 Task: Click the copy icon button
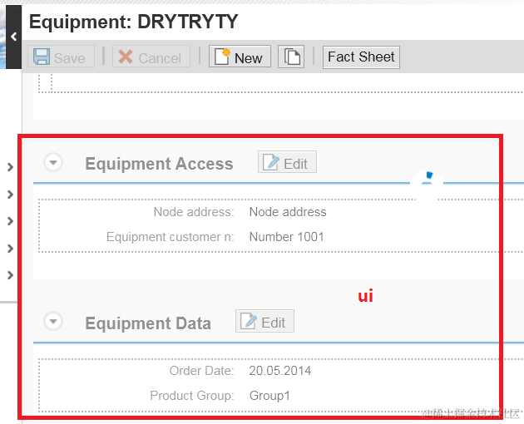tap(291, 57)
